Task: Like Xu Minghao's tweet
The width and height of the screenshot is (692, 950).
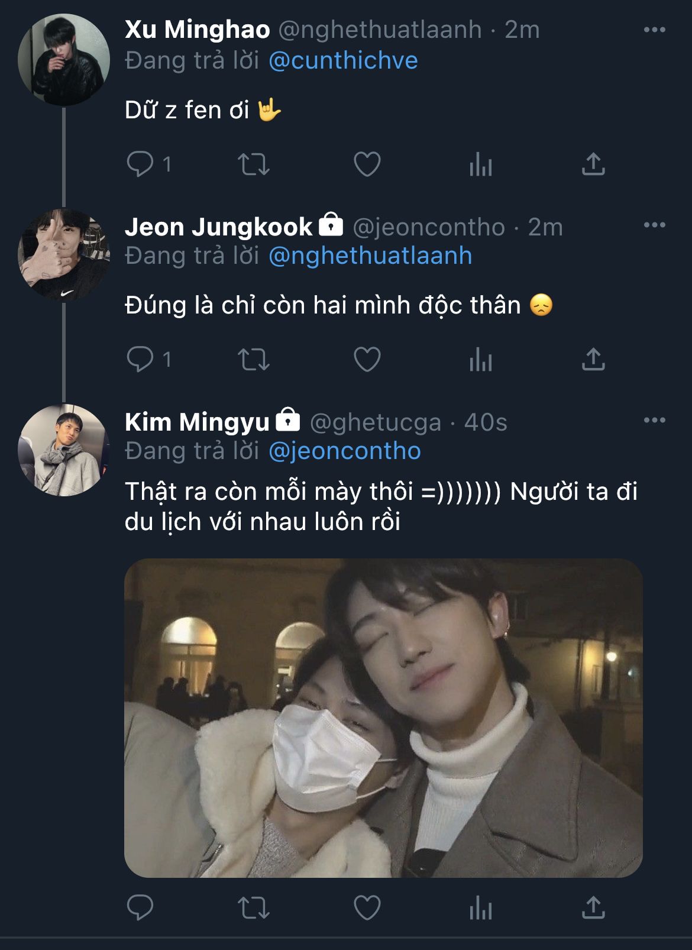Action: [x=367, y=164]
